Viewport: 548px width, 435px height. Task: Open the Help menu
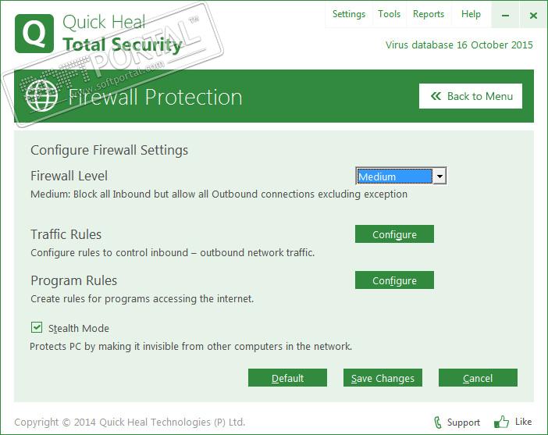471,14
